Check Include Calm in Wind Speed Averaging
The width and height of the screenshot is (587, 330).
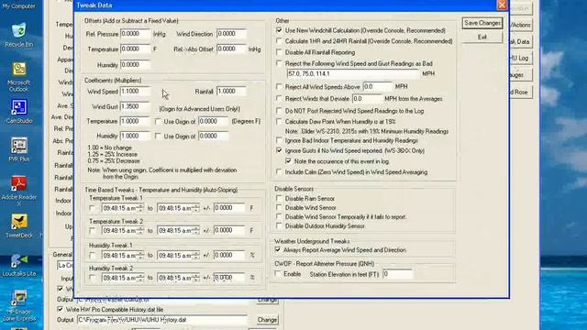point(279,171)
